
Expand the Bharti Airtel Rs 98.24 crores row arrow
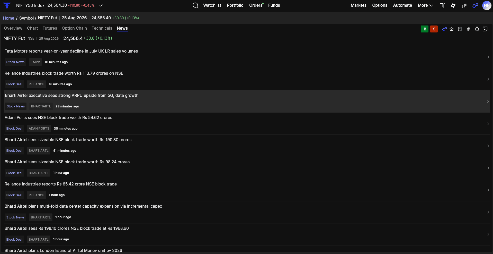(488, 168)
